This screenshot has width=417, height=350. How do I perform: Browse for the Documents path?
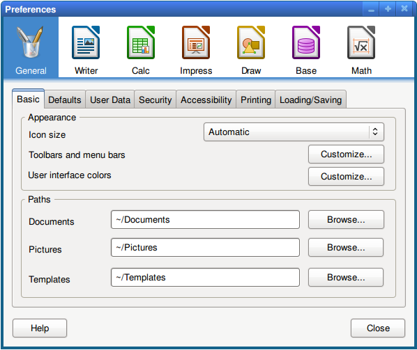(346, 220)
